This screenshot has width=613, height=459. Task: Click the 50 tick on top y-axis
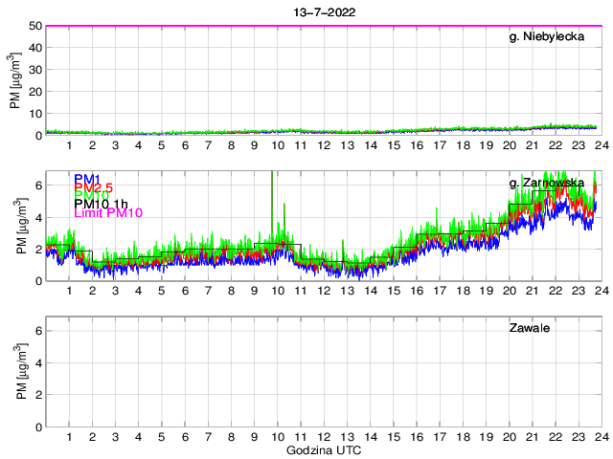(34, 26)
